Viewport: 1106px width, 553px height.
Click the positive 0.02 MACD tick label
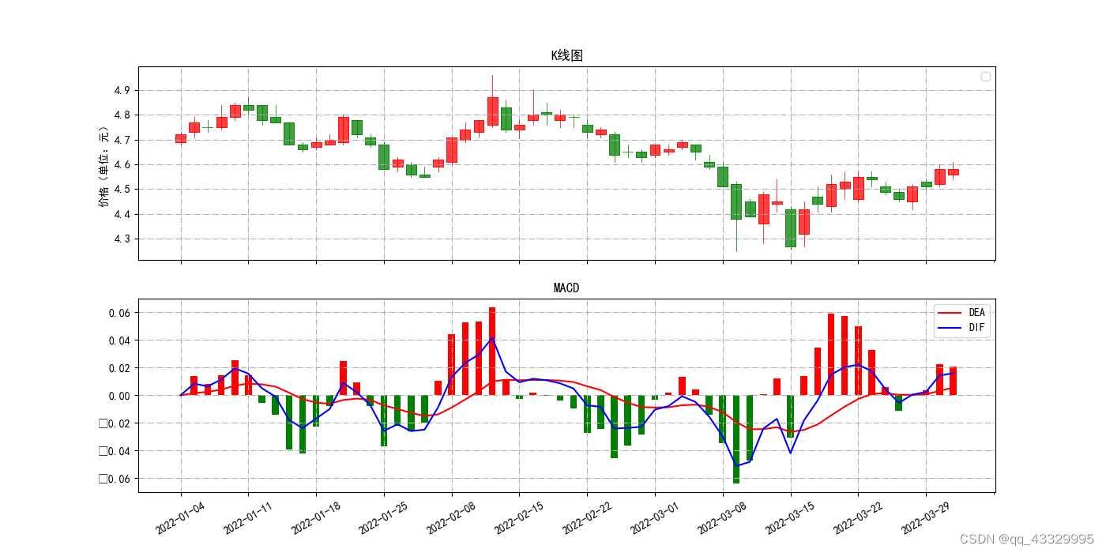tap(120, 368)
